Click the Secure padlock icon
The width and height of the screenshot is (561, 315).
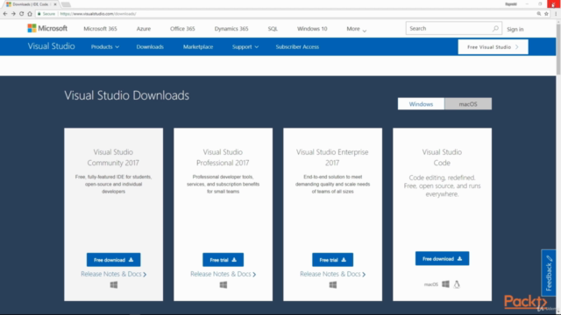click(39, 14)
